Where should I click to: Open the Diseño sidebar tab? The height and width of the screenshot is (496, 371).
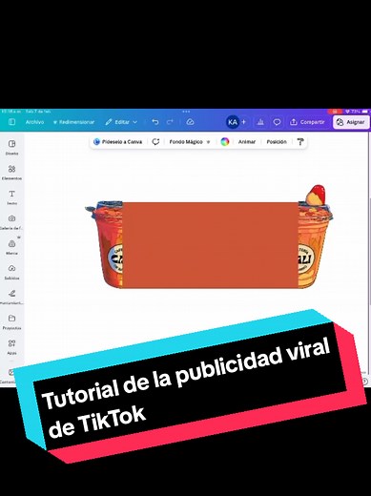point(11,147)
